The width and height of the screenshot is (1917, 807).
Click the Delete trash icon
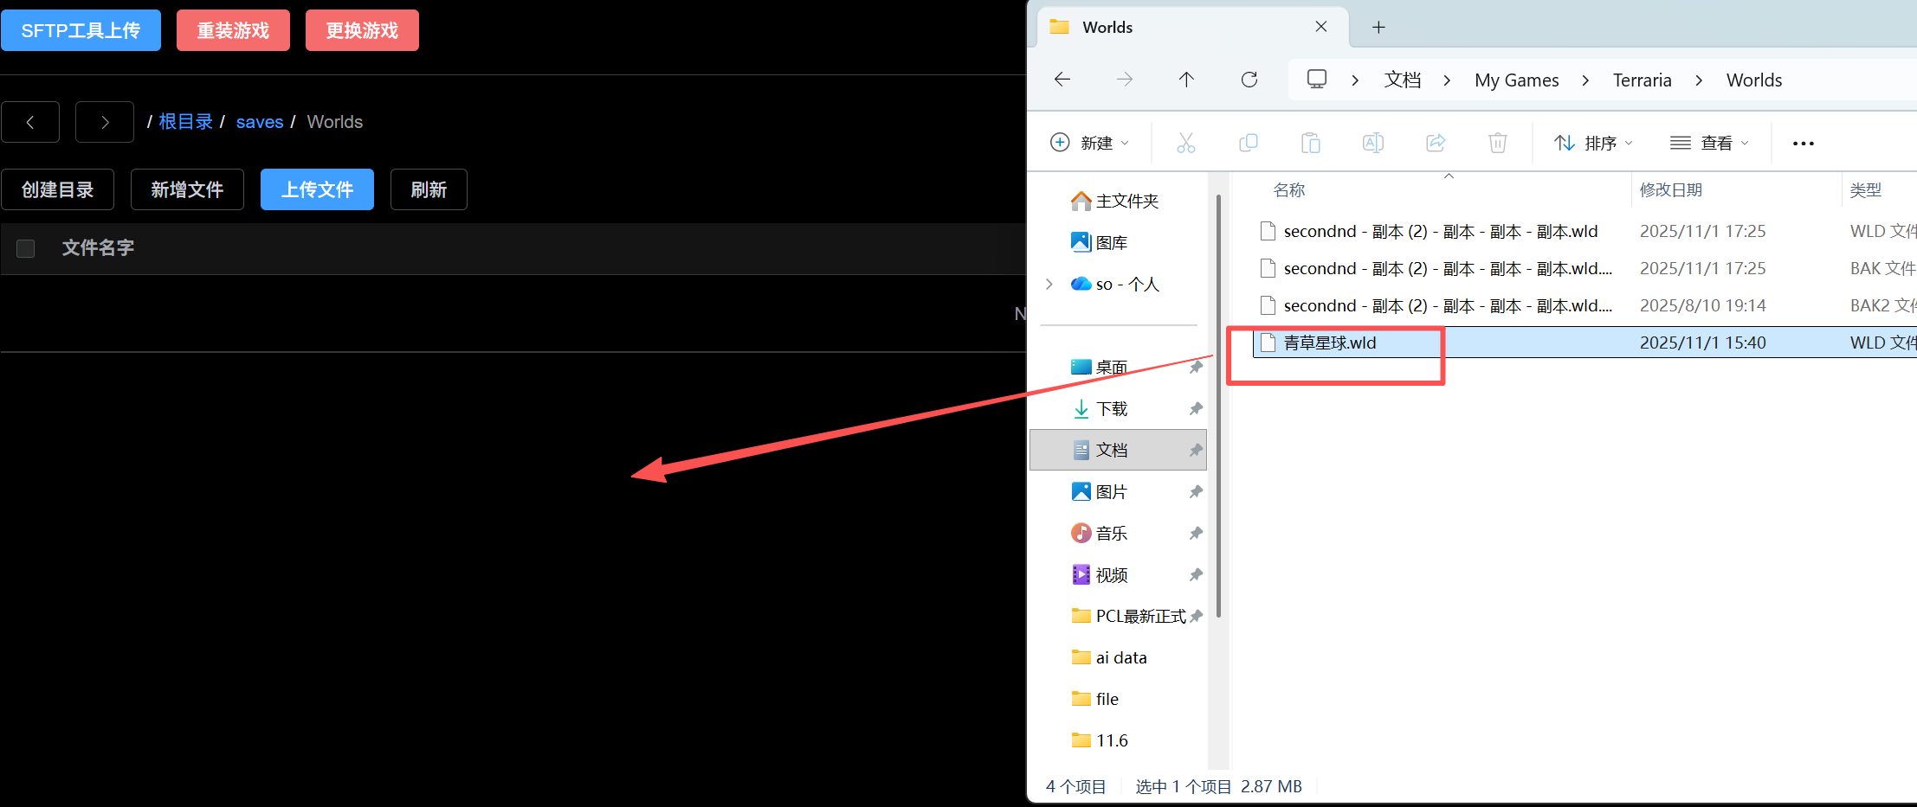click(x=1497, y=143)
